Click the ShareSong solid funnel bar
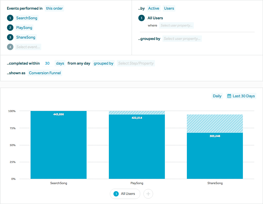Viewport: 263px width, 204px height. [x=215, y=156]
